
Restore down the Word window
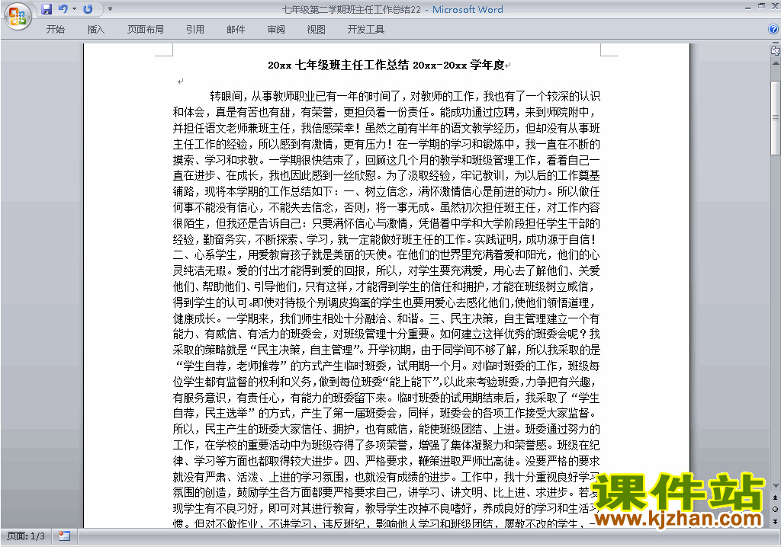tap(761, 6)
